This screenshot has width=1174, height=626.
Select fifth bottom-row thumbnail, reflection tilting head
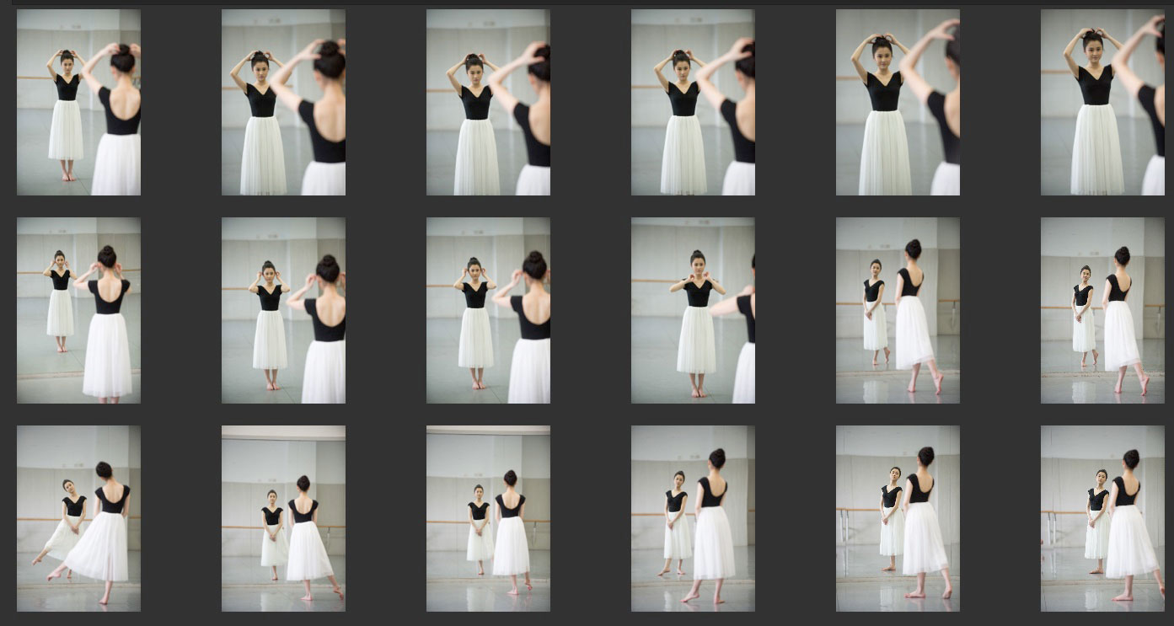pyautogui.click(x=898, y=518)
